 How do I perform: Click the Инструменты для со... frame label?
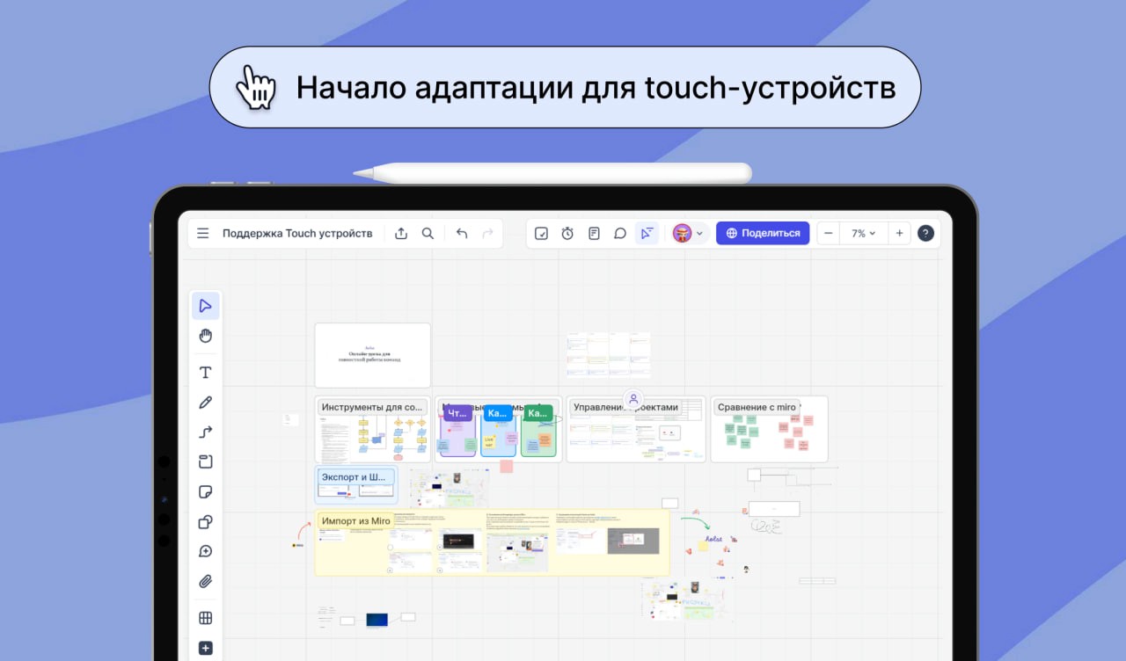pyautogui.click(x=373, y=407)
